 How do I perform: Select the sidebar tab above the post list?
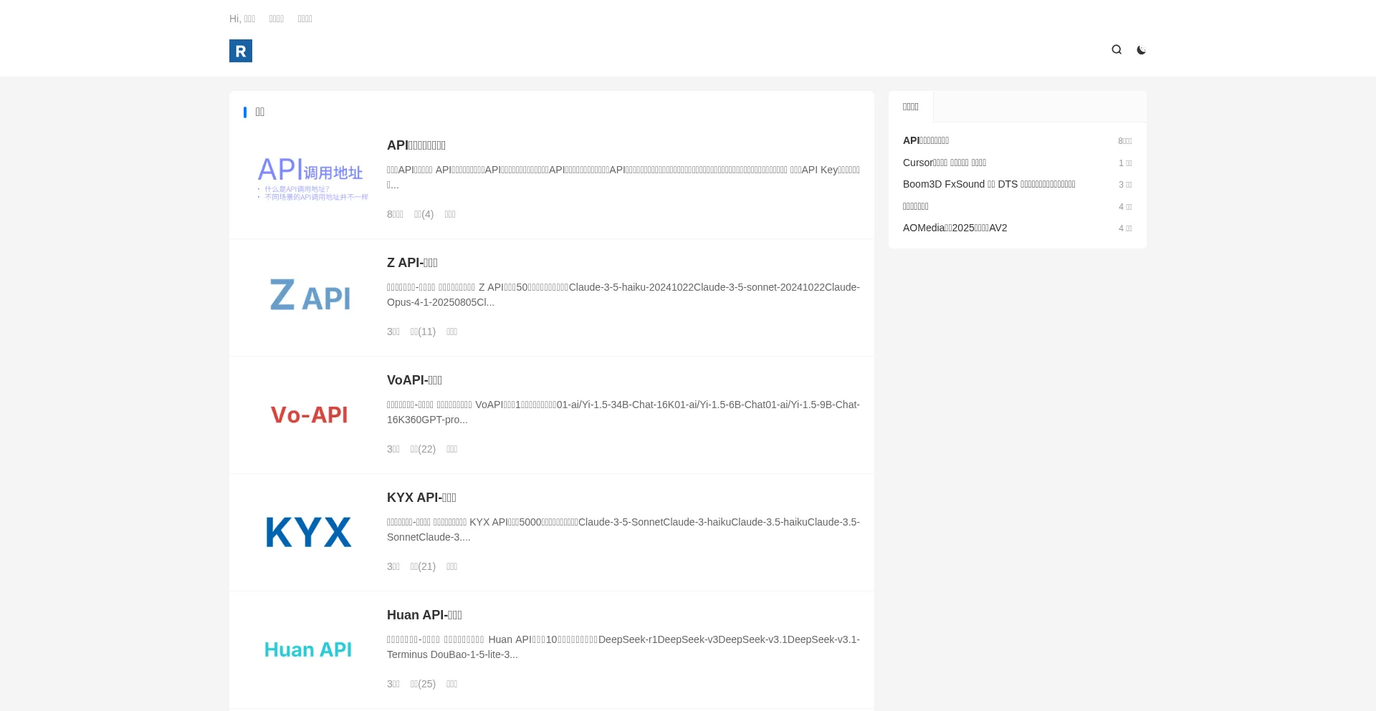(x=911, y=107)
